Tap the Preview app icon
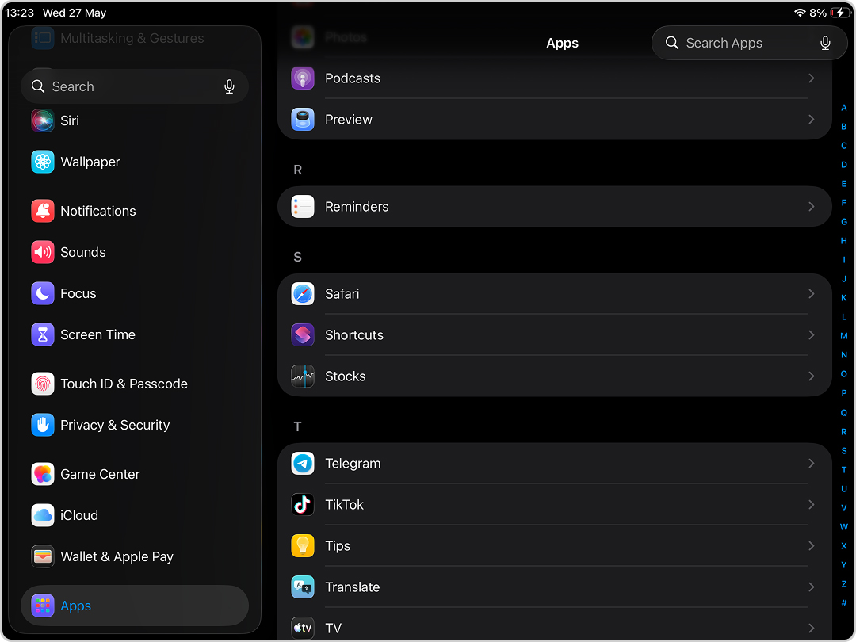Image resolution: width=856 pixels, height=642 pixels. tap(303, 120)
